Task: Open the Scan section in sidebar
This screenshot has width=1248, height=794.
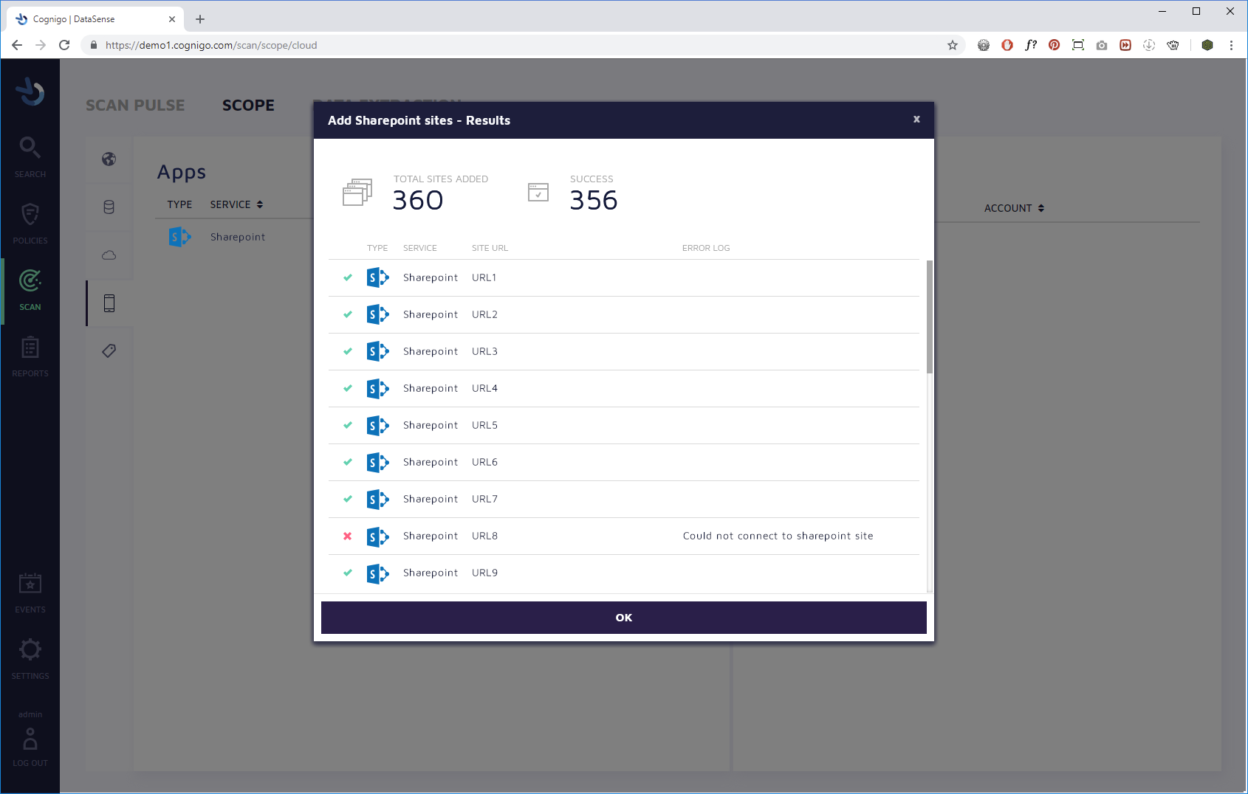Action: (x=30, y=290)
